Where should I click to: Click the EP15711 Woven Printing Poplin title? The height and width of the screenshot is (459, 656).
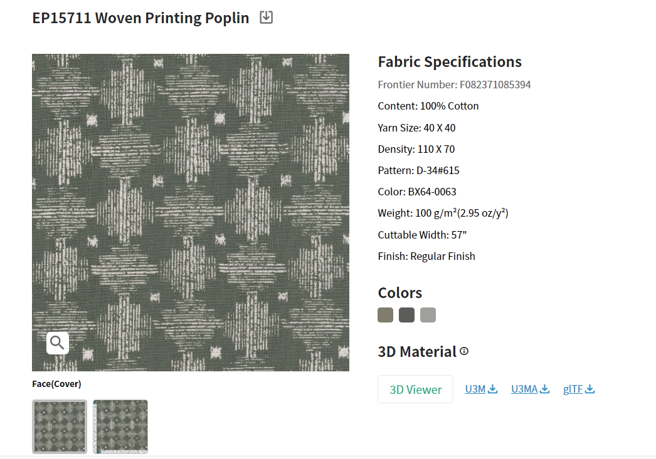click(x=140, y=18)
